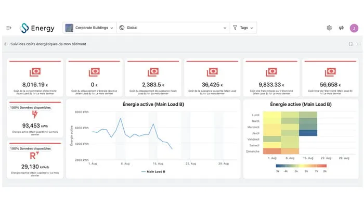Click the 29,130 kVArh value
The image size is (364, 201).
click(35, 167)
